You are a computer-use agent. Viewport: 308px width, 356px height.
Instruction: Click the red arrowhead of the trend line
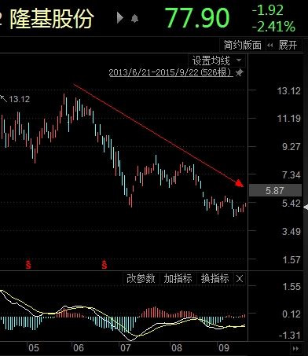240,183
